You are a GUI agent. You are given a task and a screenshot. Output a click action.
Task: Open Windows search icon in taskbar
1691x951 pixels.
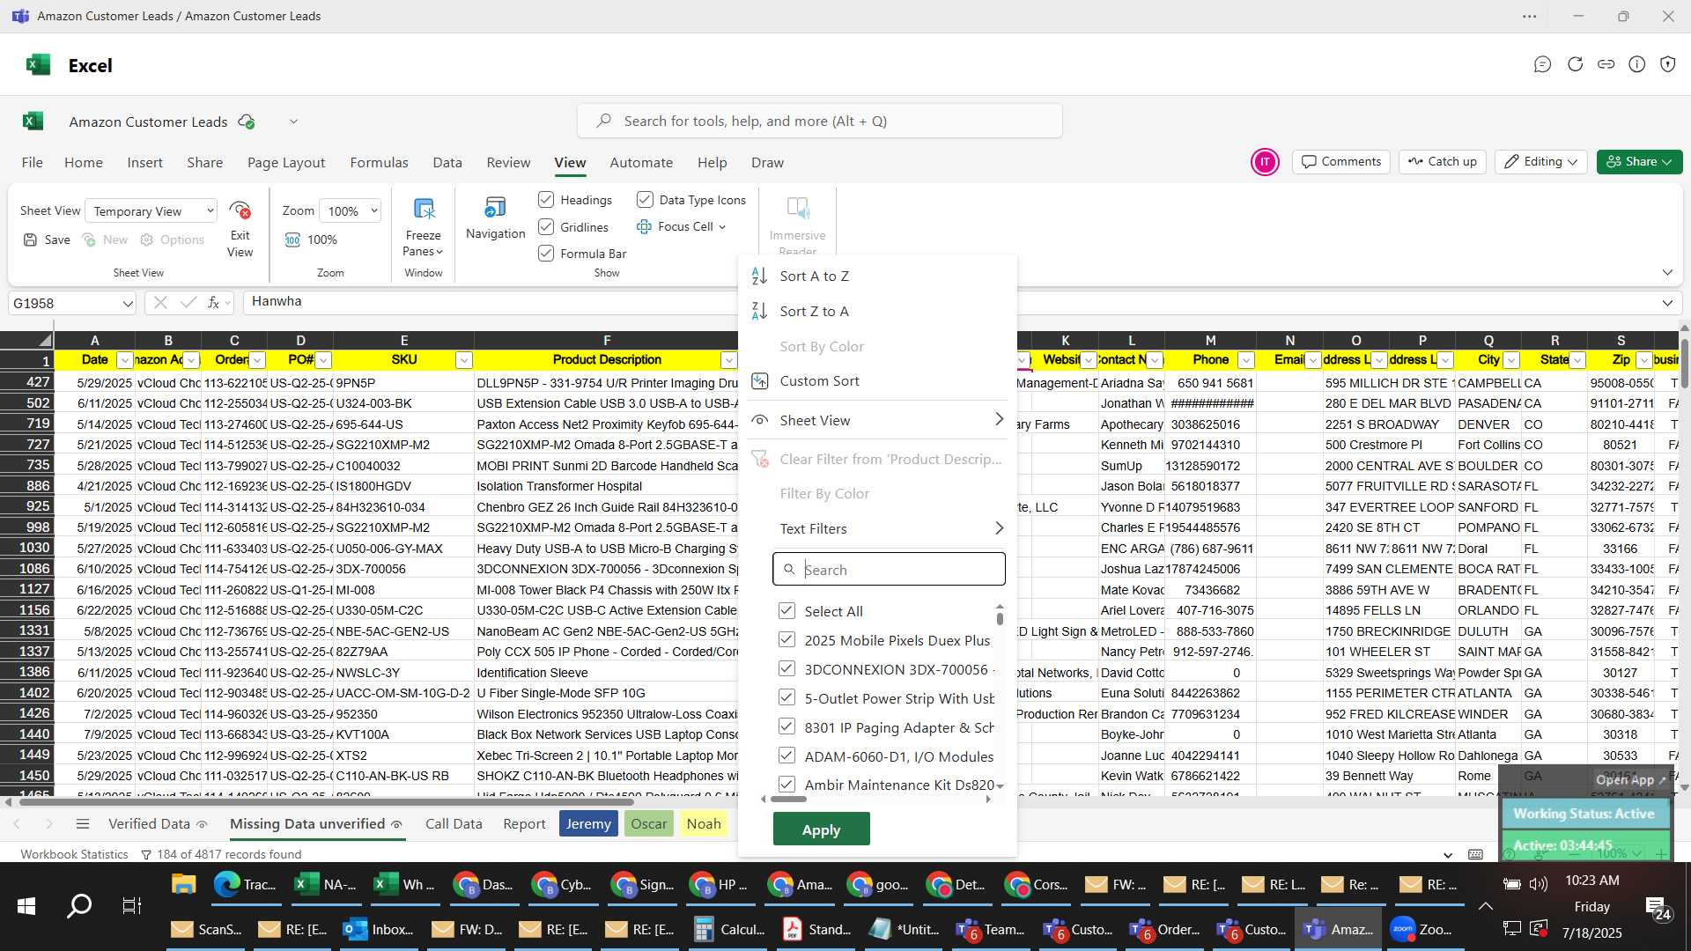79,906
